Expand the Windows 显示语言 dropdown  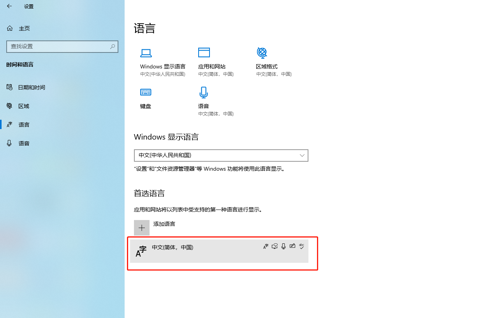[x=221, y=155]
